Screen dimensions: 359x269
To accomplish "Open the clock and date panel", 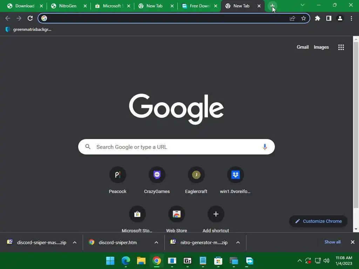I will click(344, 261).
